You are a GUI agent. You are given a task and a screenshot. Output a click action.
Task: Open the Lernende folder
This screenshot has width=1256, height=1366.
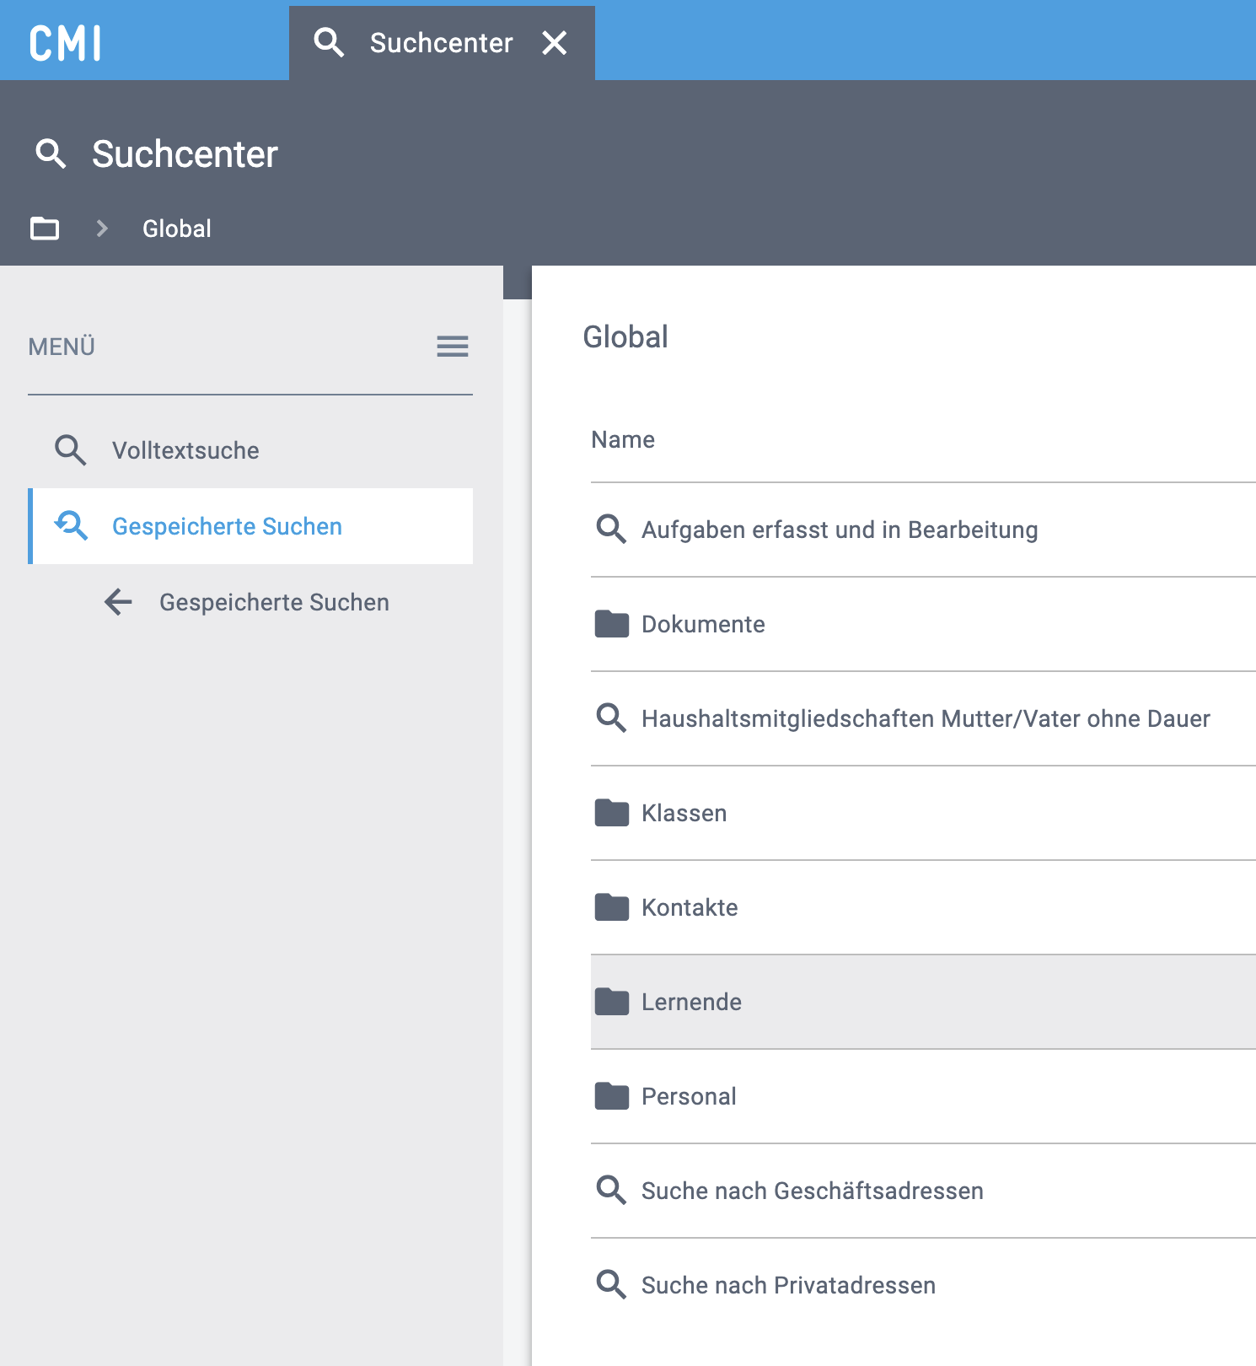point(691,1002)
